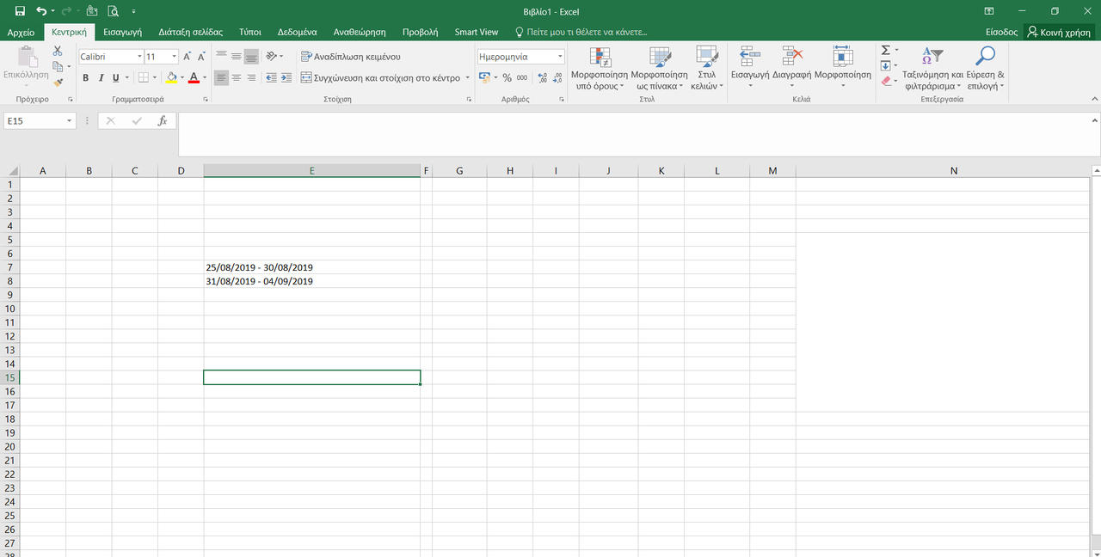Viewport: 1101px width, 557px height.
Task: Open Conditional Formatting (Μορφοποίηση υπό όρους)
Action: 600,68
